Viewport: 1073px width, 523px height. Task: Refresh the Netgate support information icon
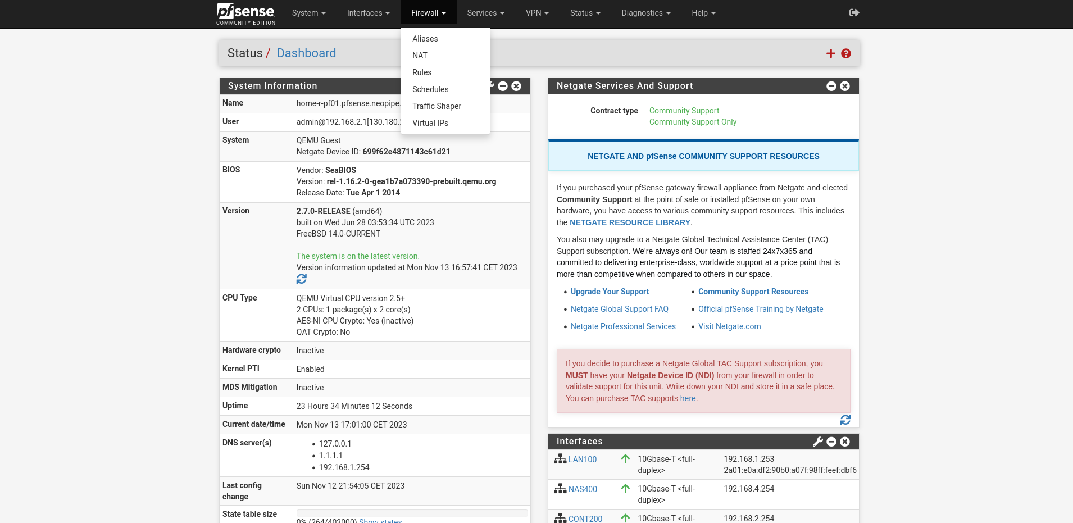click(845, 420)
